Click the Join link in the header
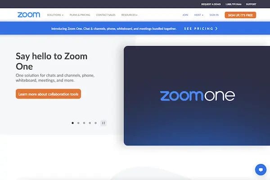 click(185, 15)
